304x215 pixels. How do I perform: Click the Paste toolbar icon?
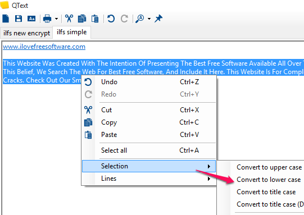coord(95,19)
